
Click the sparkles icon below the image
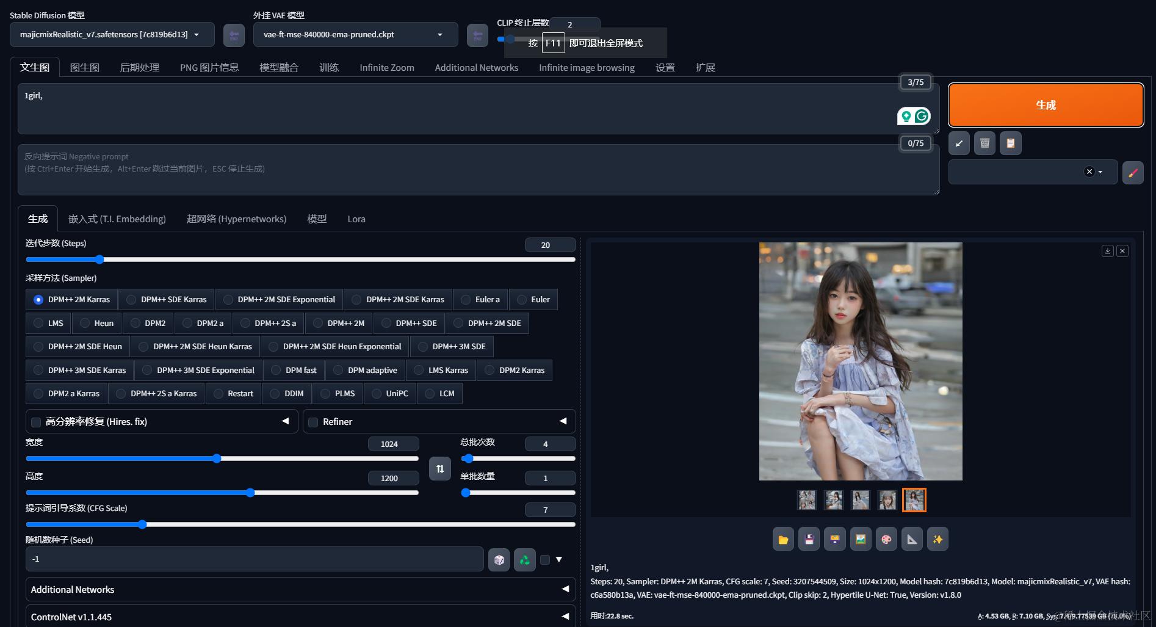pos(937,540)
